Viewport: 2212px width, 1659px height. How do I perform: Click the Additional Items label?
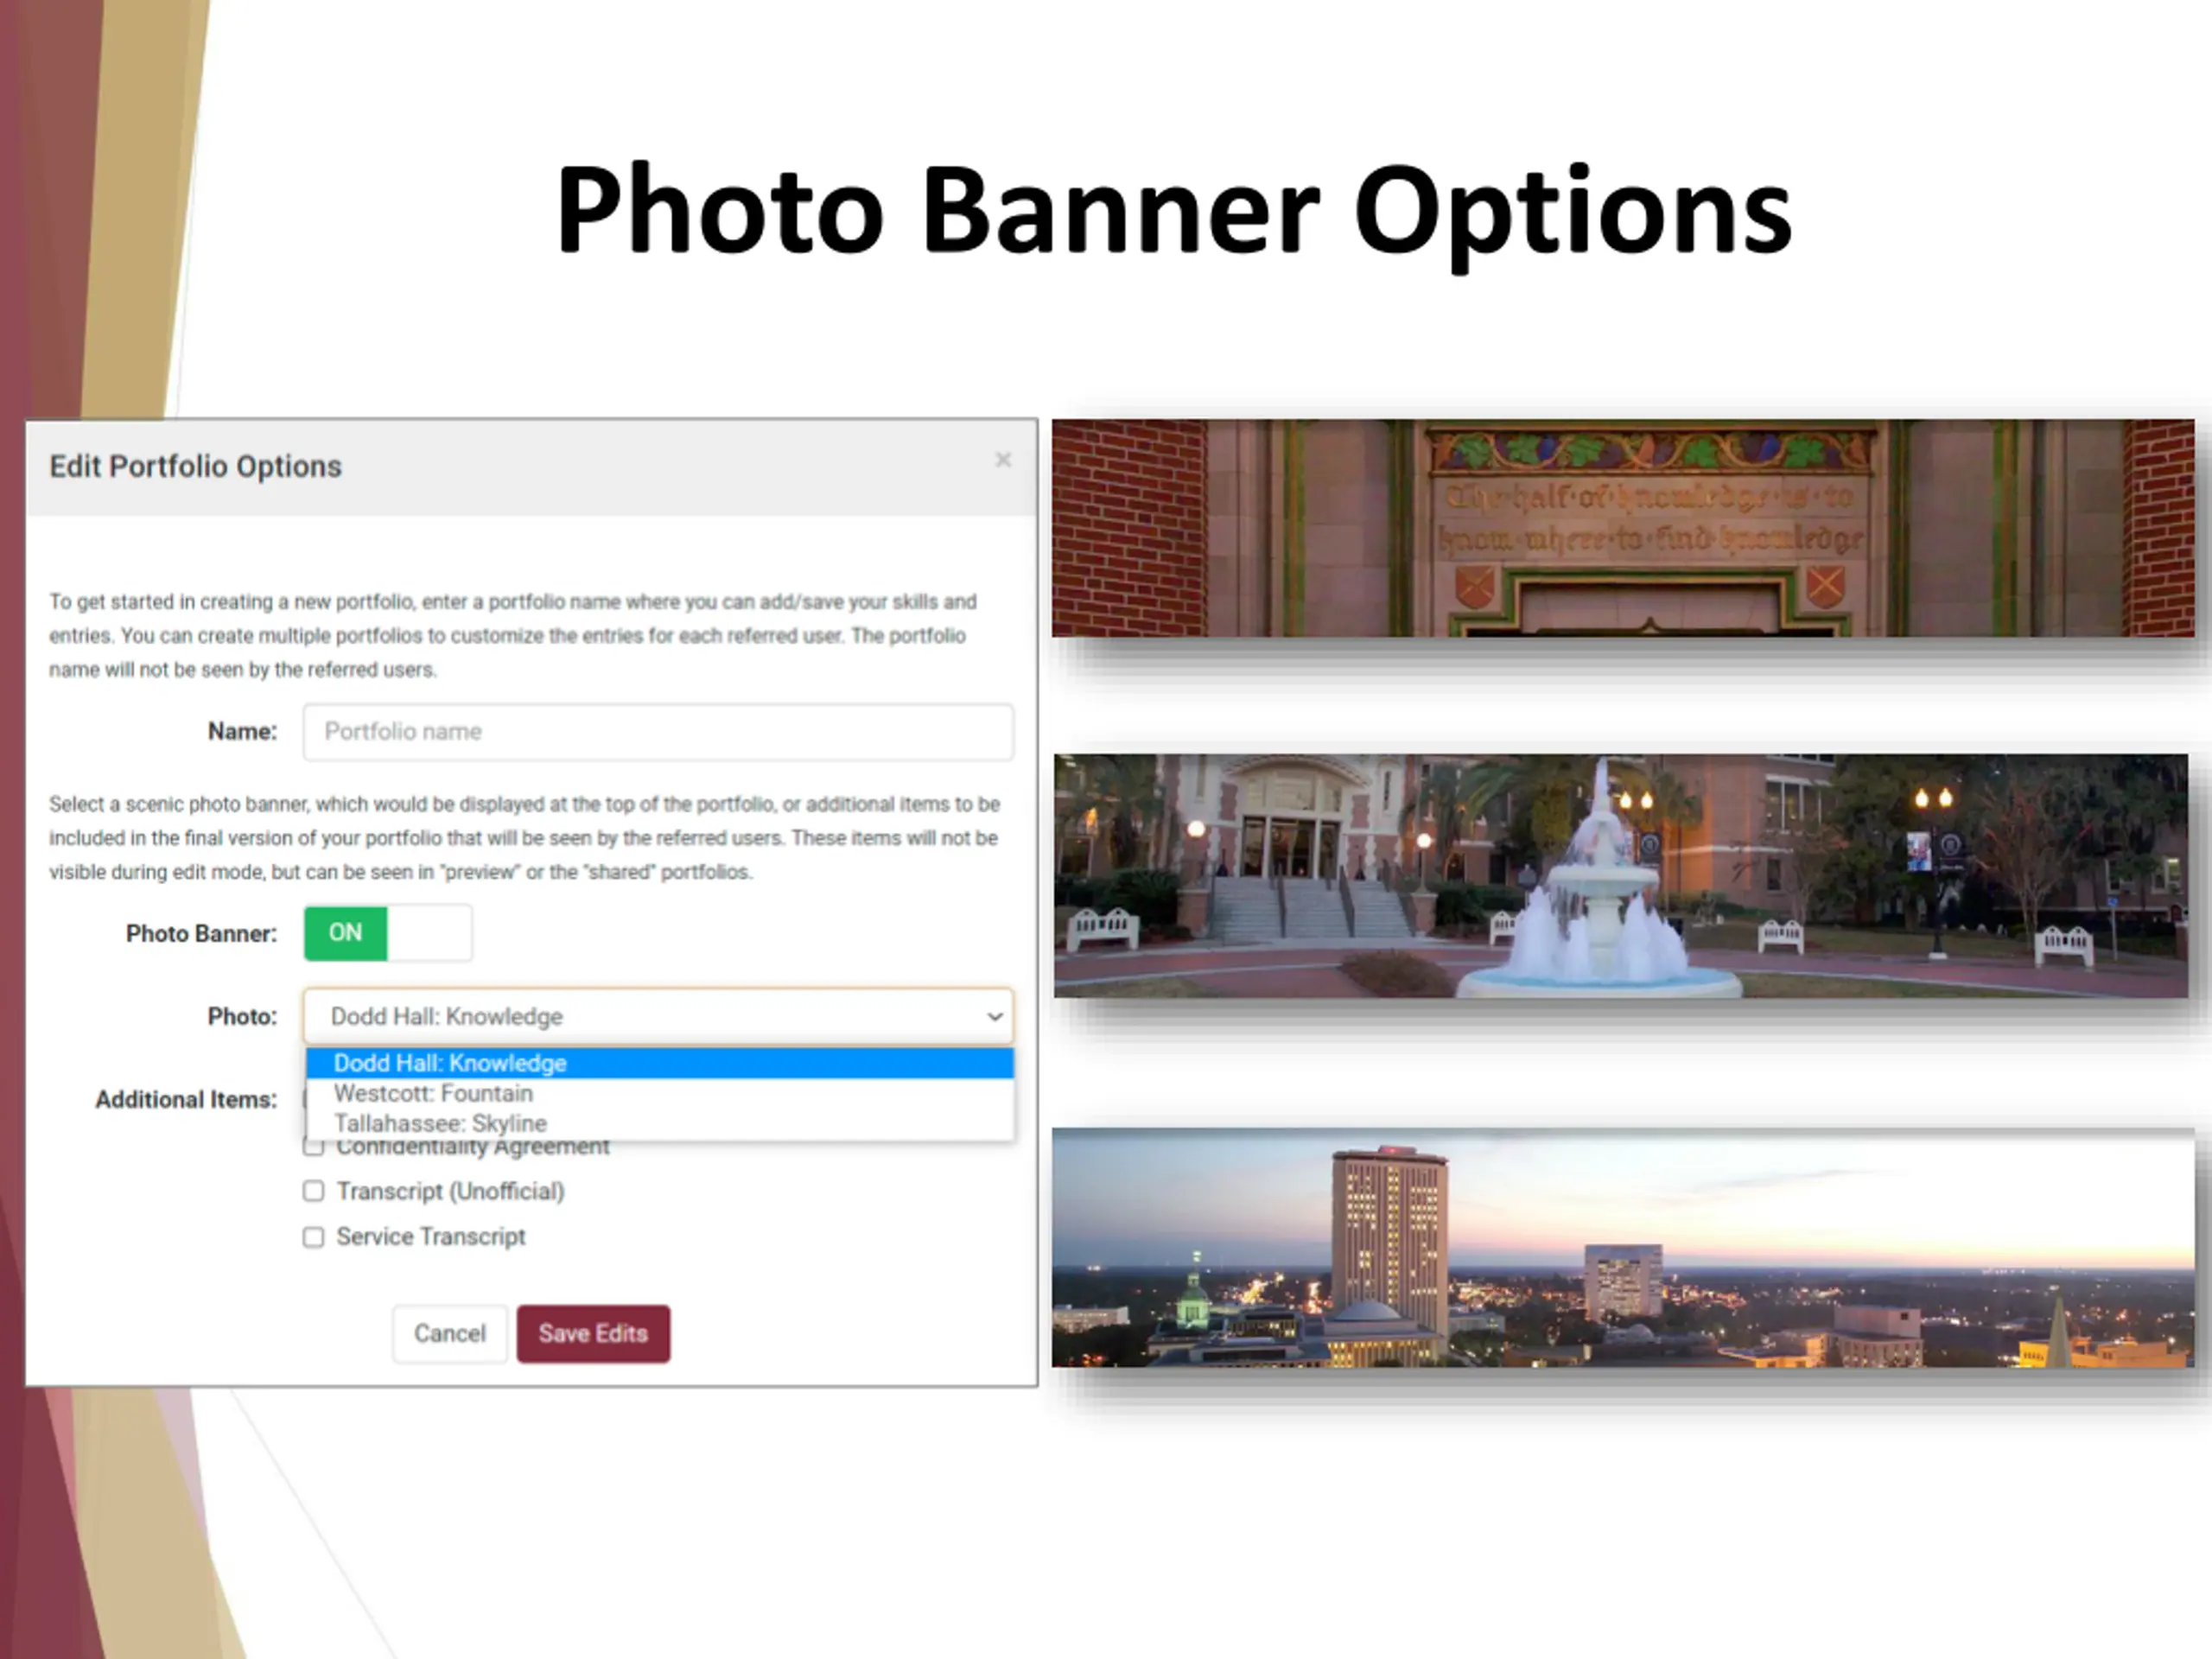186,1100
